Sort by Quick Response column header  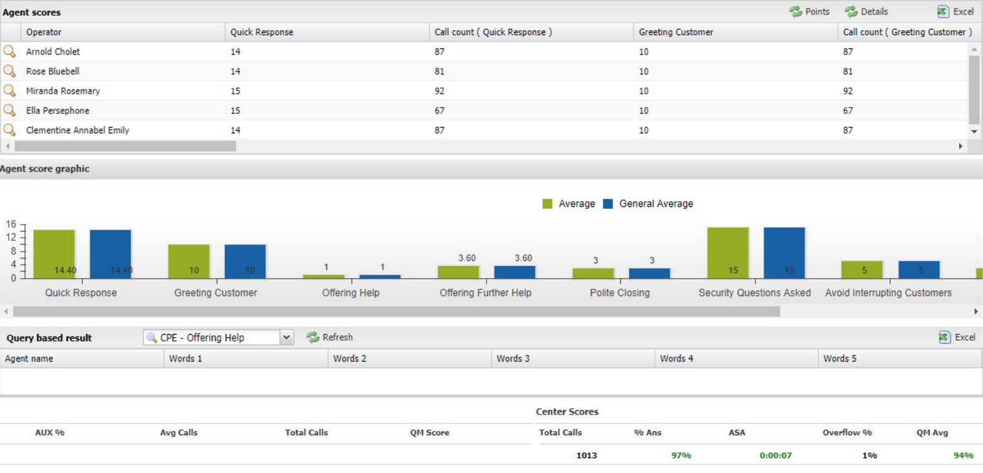[x=261, y=32]
